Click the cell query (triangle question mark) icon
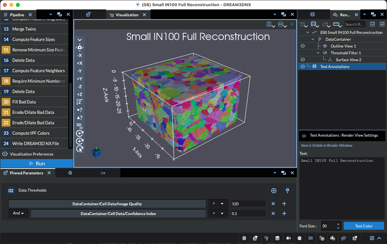 pyautogui.click(x=79, y=118)
